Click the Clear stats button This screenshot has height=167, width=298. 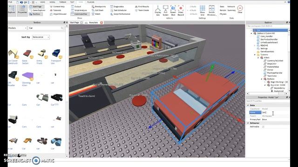tap(240, 9)
